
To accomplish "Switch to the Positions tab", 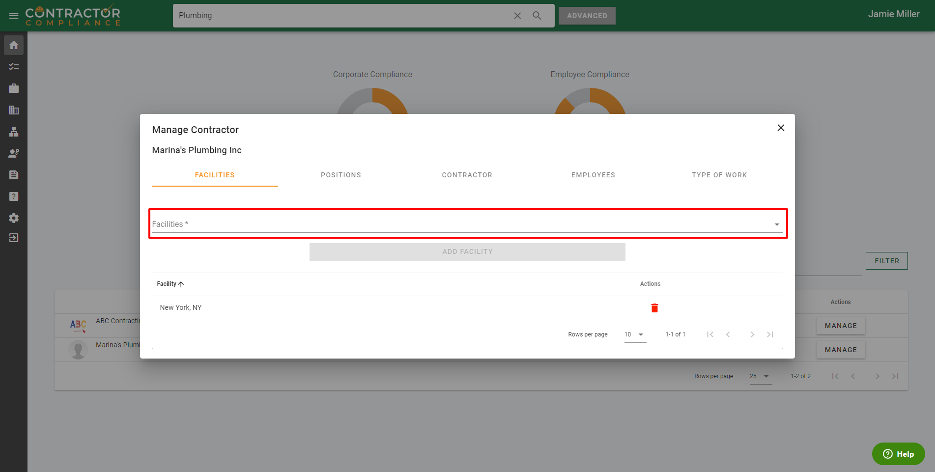I will coord(341,175).
